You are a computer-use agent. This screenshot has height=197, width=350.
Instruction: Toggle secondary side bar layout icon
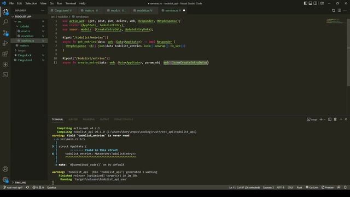tap(315, 3)
